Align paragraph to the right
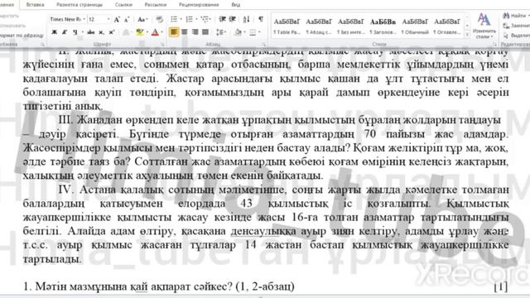The width and height of the screenshot is (530, 298). point(195,32)
